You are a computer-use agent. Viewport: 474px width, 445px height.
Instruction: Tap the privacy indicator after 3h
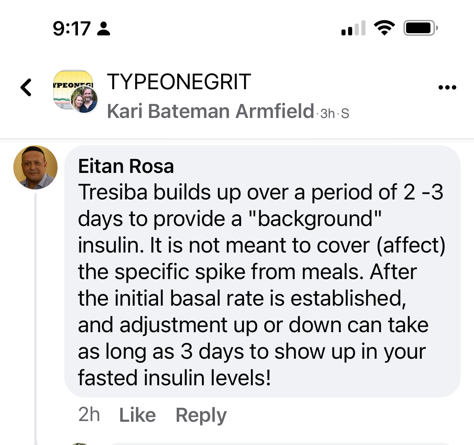click(345, 114)
